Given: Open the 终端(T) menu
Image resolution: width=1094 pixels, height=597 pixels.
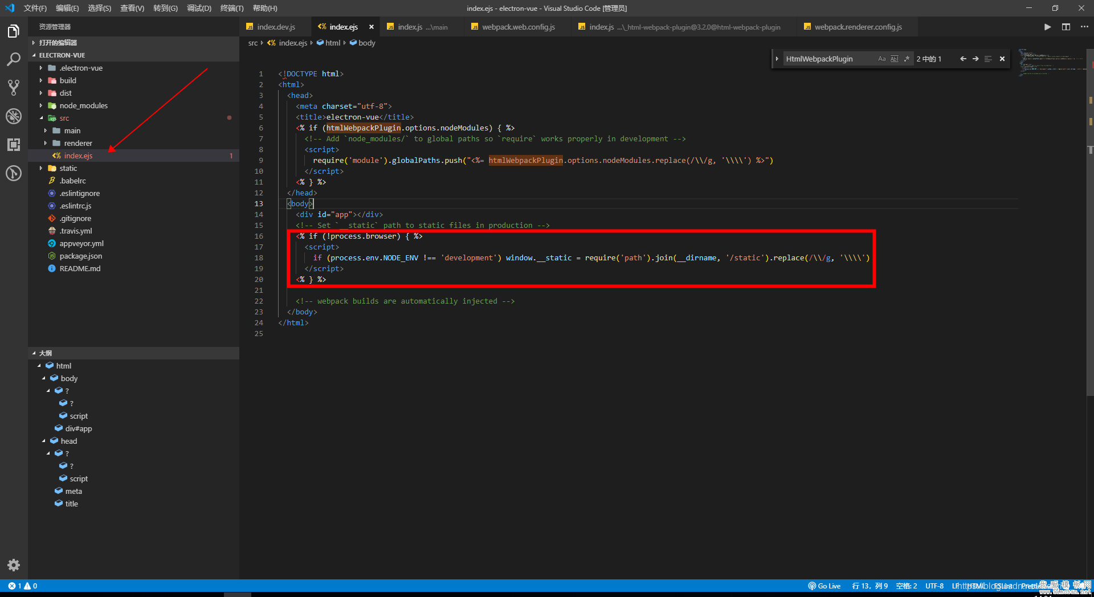Looking at the screenshot, I should [x=231, y=8].
